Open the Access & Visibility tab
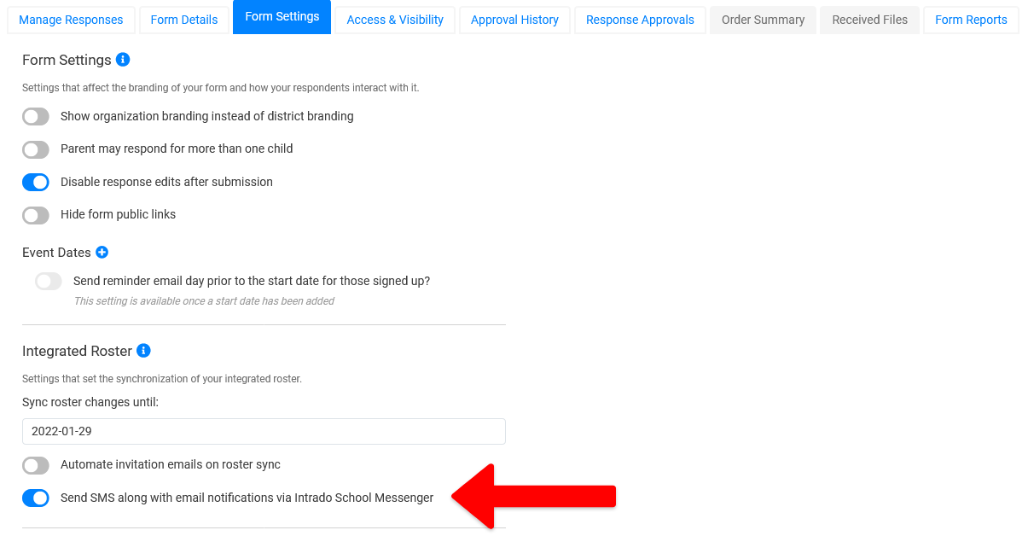The image size is (1028, 536). [x=395, y=20]
